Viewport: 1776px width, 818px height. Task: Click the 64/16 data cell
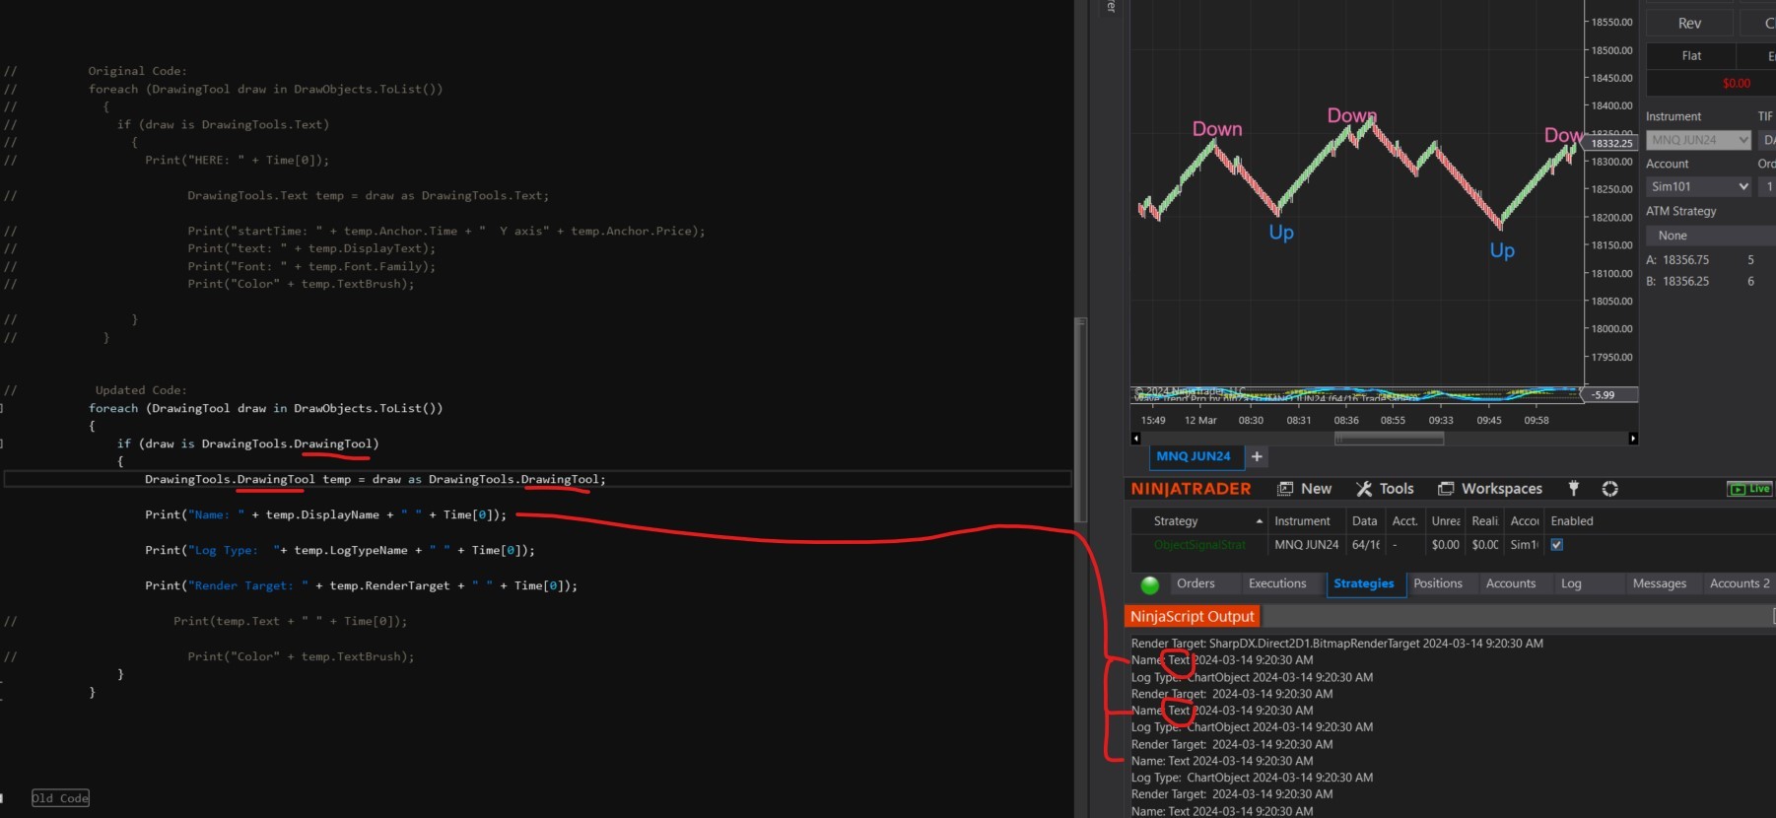(x=1366, y=545)
